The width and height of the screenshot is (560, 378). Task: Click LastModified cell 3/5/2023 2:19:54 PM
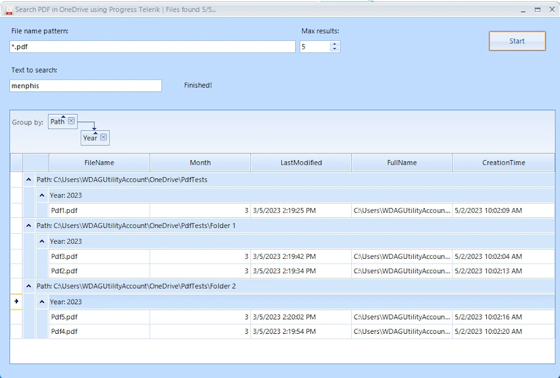coord(301,331)
